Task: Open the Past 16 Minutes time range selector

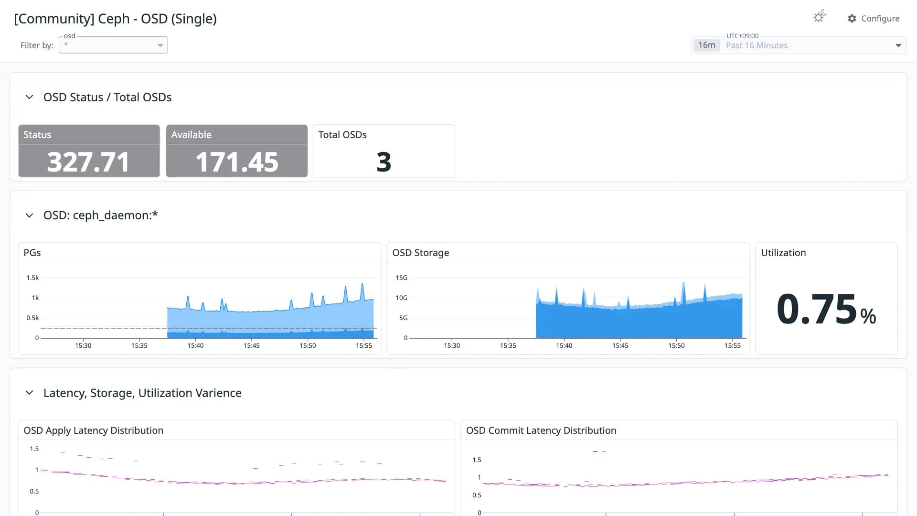Action: pyautogui.click(x=798, y=45)
